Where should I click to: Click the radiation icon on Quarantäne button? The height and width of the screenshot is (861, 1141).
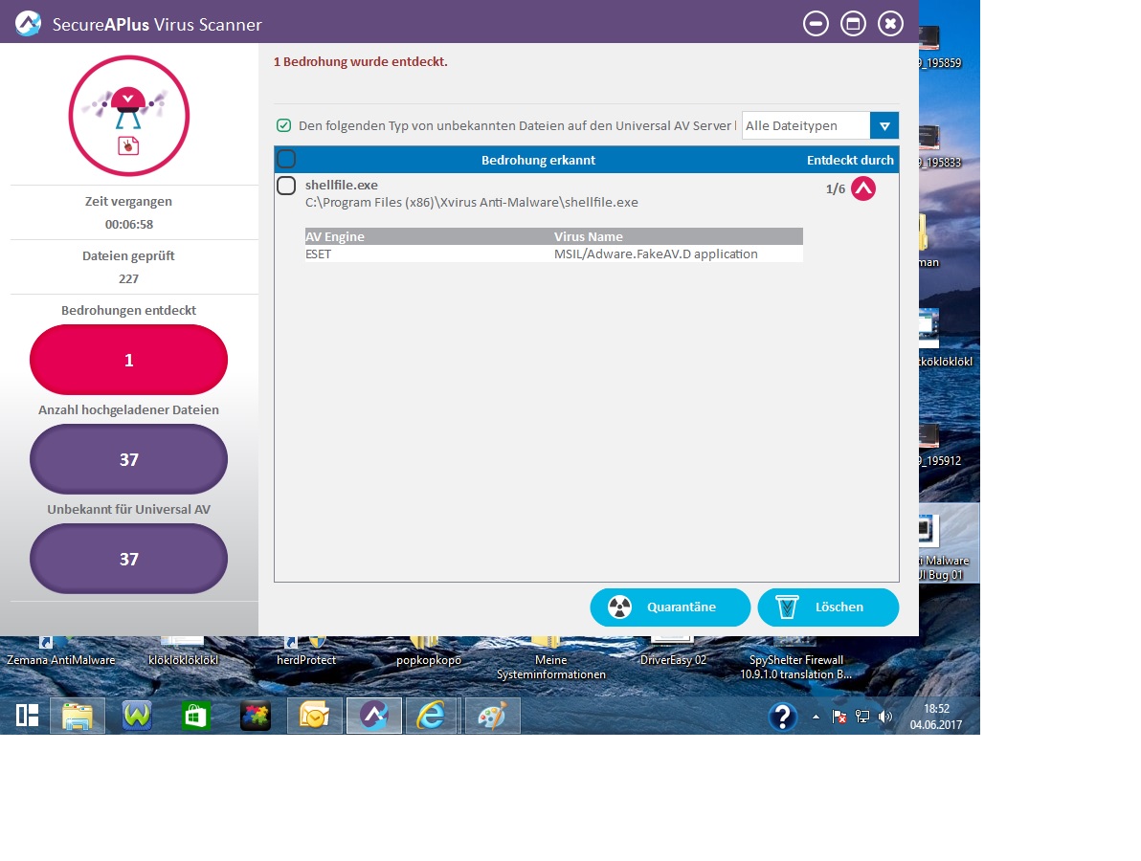click(x=619, y=607)
